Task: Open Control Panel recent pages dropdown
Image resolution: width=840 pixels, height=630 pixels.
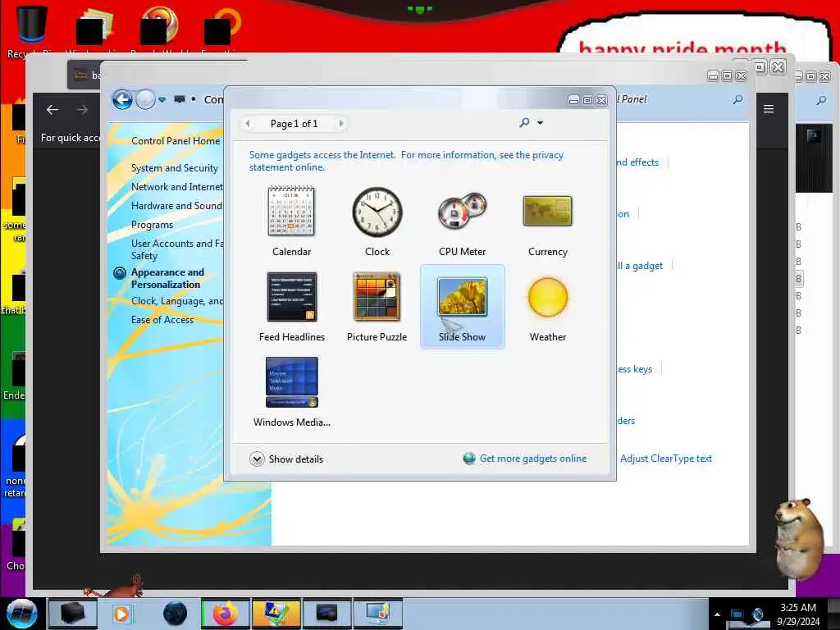Action: pyautogui.click(x=162, y=100)
